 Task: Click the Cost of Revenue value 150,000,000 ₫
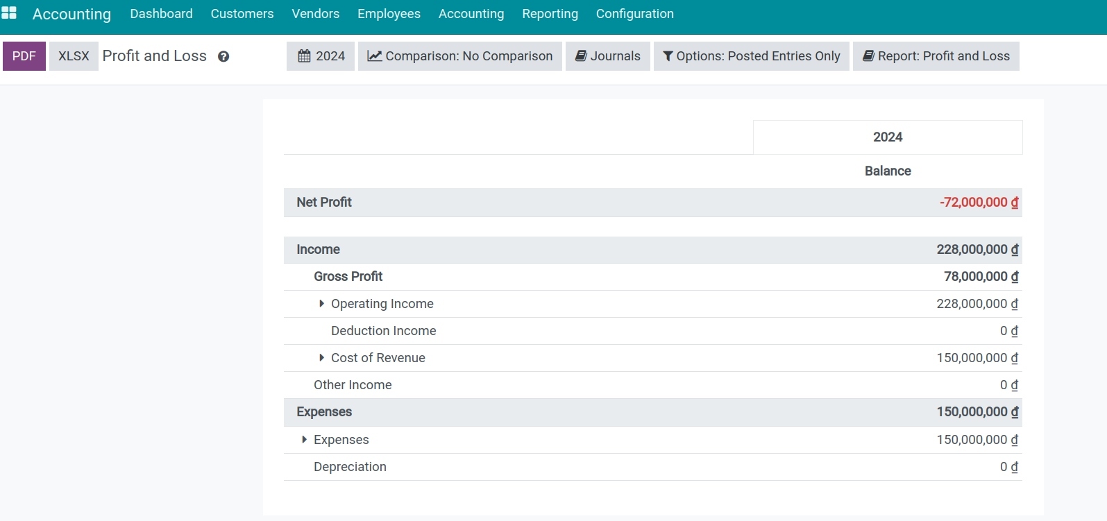point(978,358)
